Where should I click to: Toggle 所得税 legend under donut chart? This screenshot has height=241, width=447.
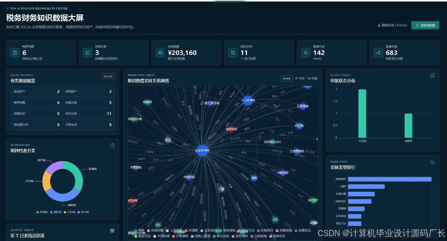[x=42, y=212]
